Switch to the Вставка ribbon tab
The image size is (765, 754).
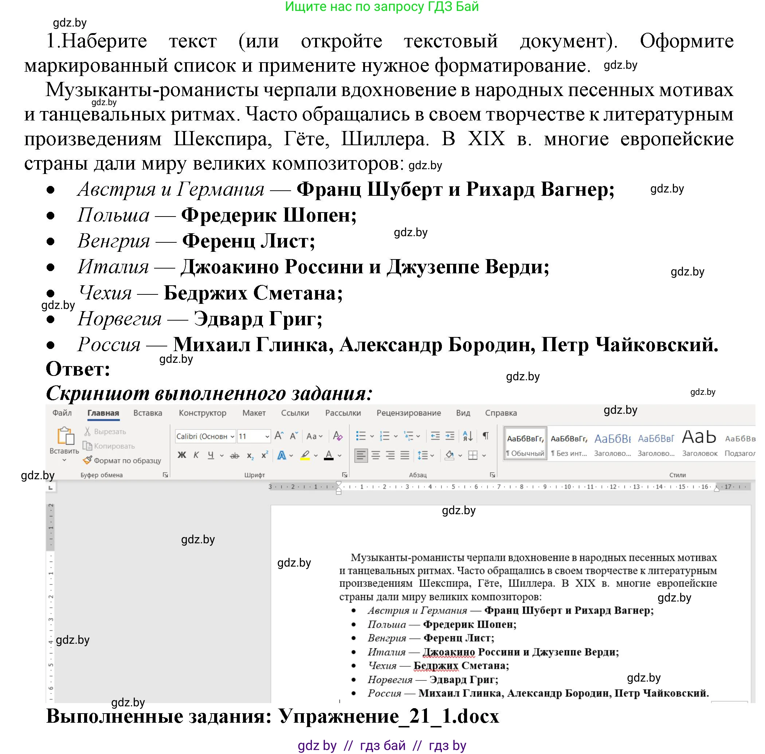coord(148,413)
